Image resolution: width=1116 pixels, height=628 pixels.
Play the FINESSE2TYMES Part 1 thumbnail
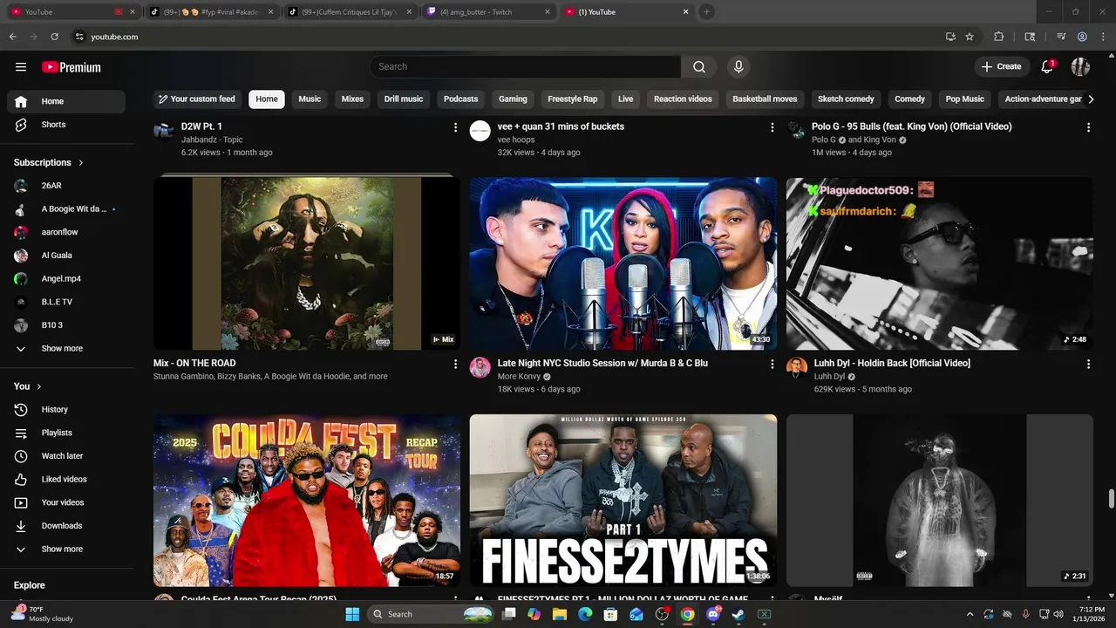point(623,501)
